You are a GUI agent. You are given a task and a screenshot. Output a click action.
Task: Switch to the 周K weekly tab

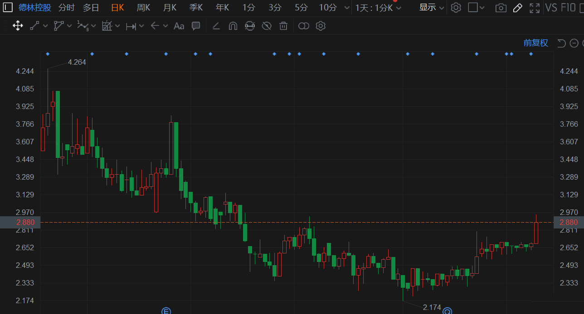pos(143,7)
